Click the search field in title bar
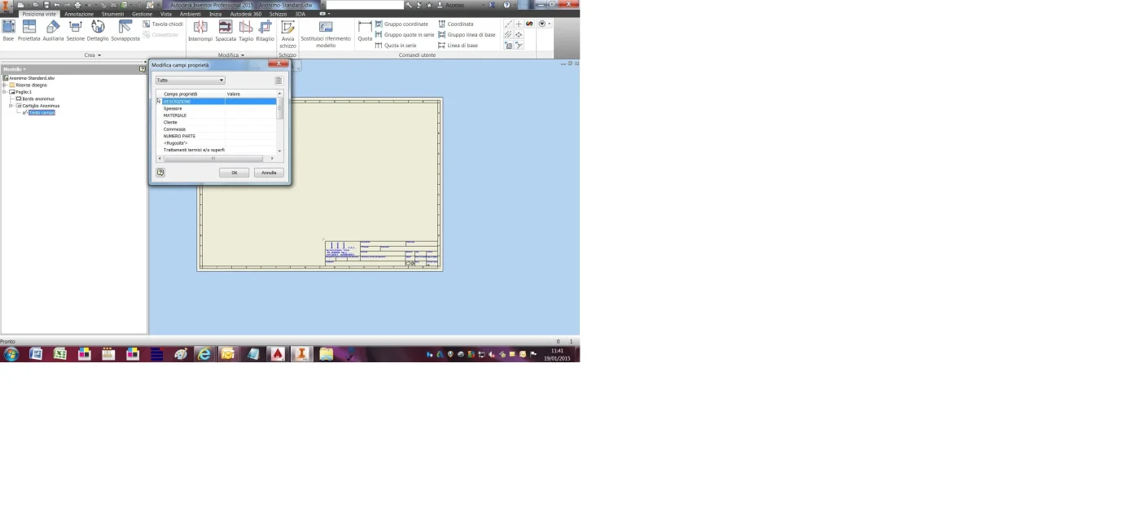Viewport: 1140px width, 521px height. click(365, 5)
